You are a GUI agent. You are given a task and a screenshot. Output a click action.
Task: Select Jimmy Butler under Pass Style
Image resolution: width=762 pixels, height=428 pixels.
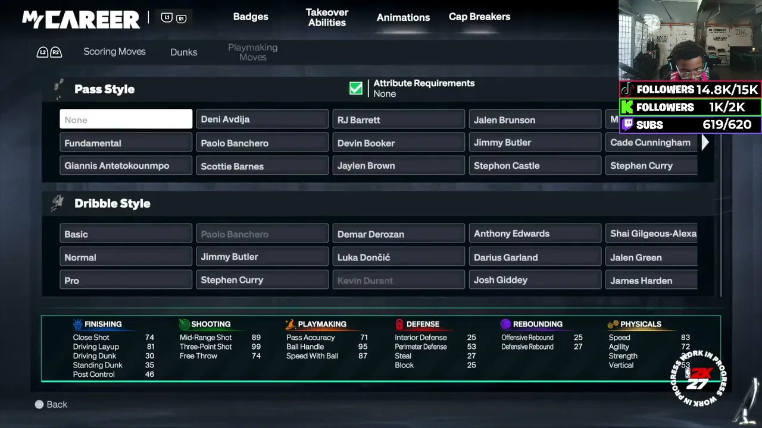pos(535,143)
